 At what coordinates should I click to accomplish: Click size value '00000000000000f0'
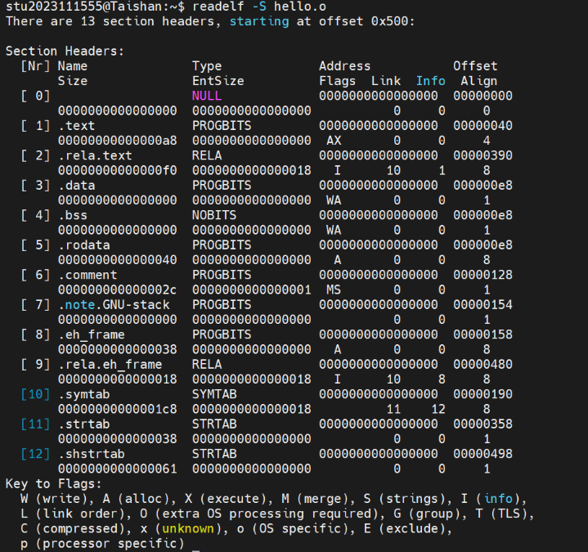(118, 171)
